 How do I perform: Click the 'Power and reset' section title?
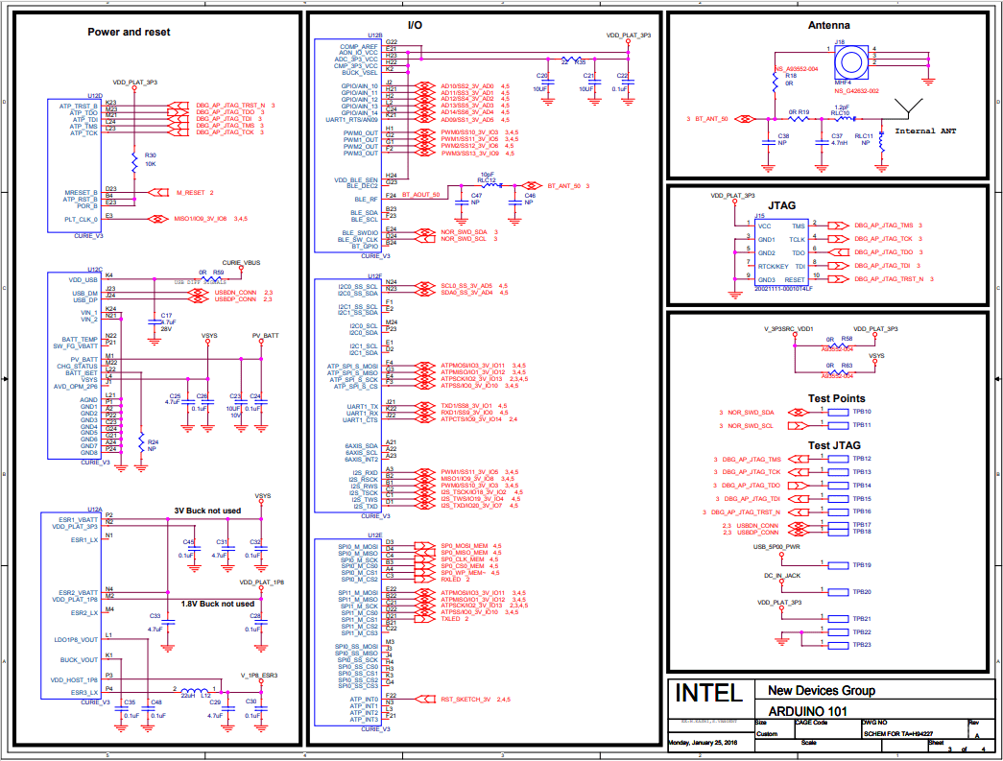coord(129,32)
